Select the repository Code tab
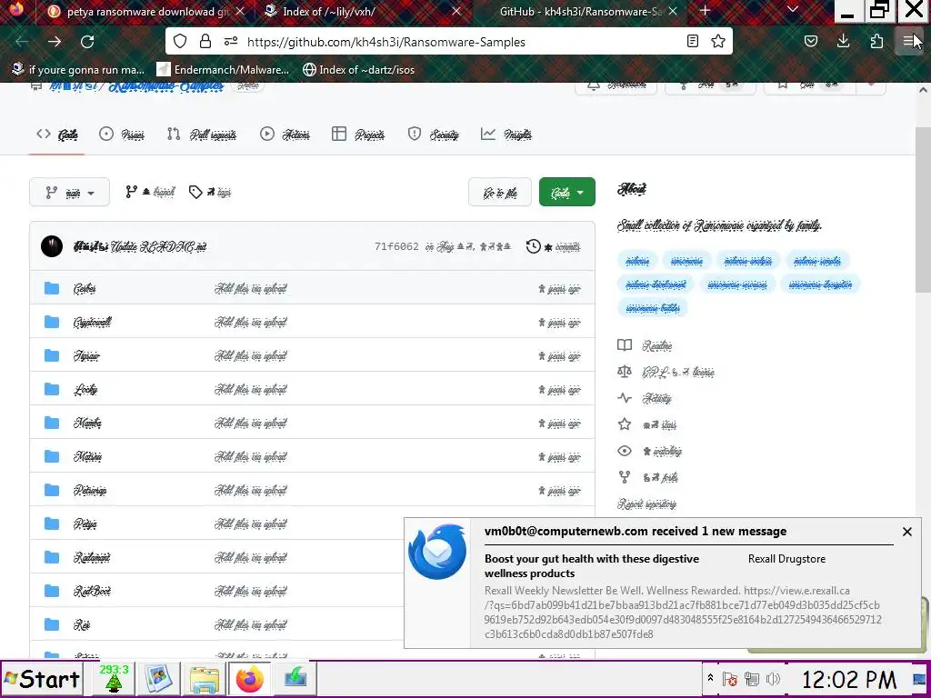931x698 pixels. [57, 135]
